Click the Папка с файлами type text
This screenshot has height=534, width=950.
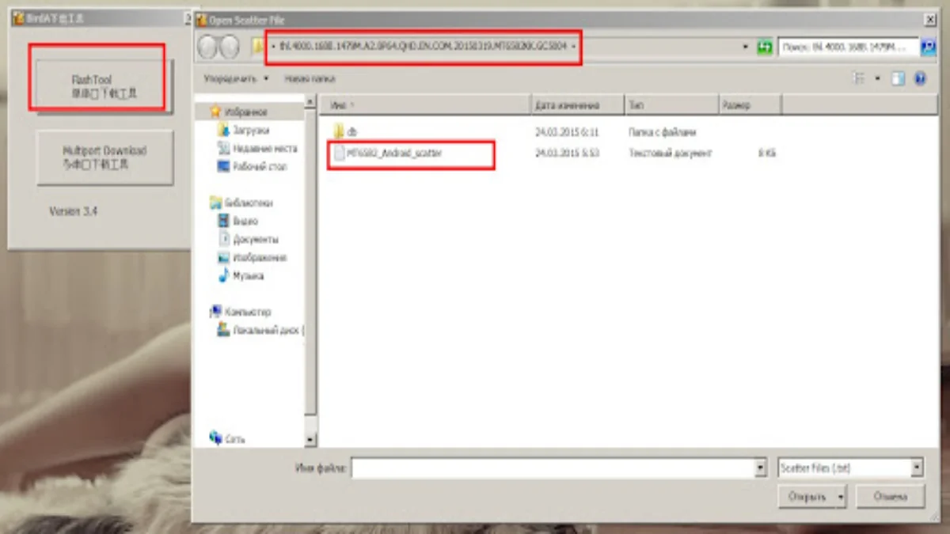[662, 132]
